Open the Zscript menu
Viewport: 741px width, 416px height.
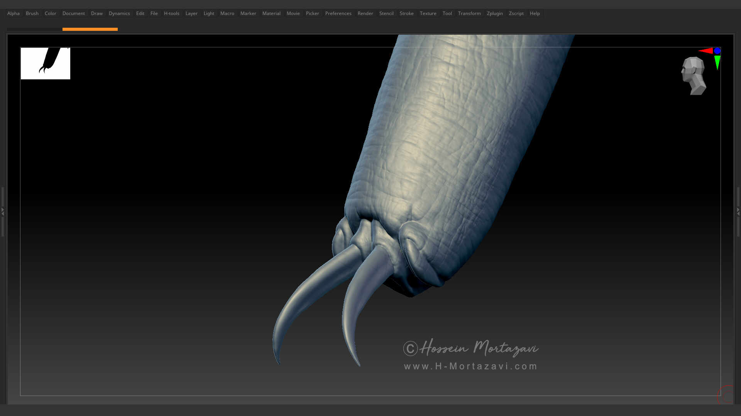(x=516, y=13)
